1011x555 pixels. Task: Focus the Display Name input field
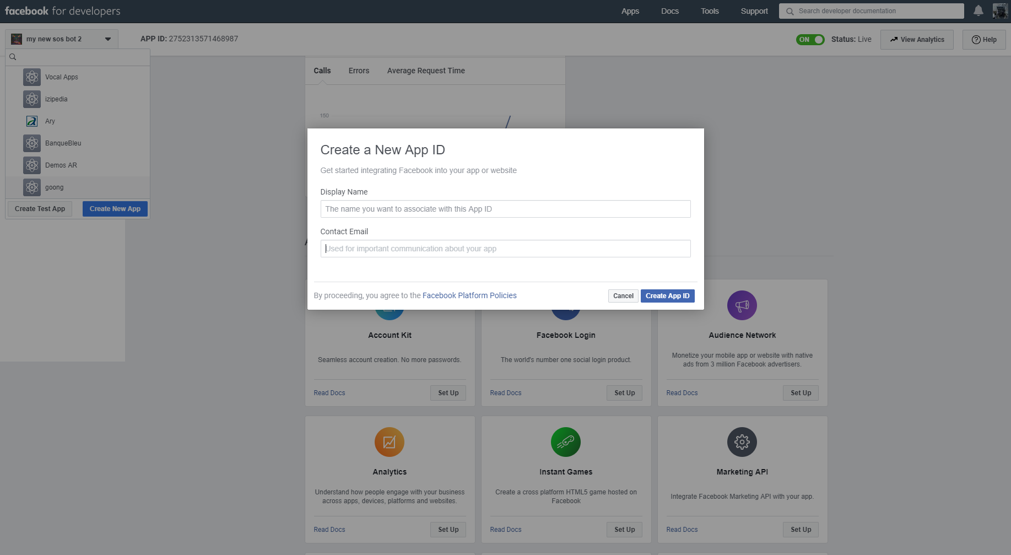click(x=505, y=209)
